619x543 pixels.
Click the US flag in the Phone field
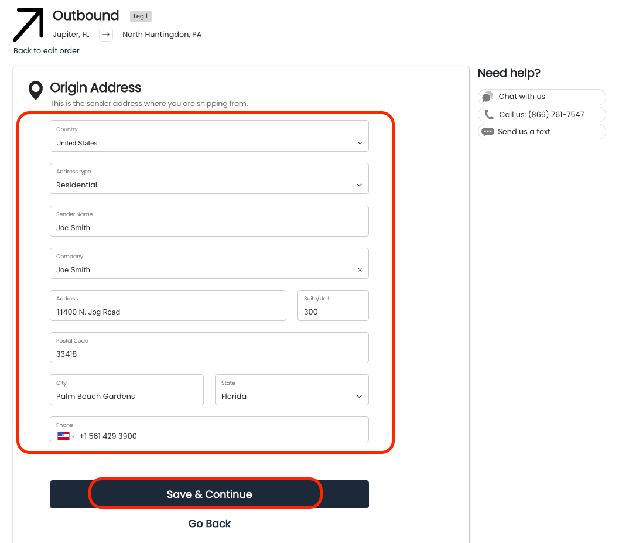point(63,436)
